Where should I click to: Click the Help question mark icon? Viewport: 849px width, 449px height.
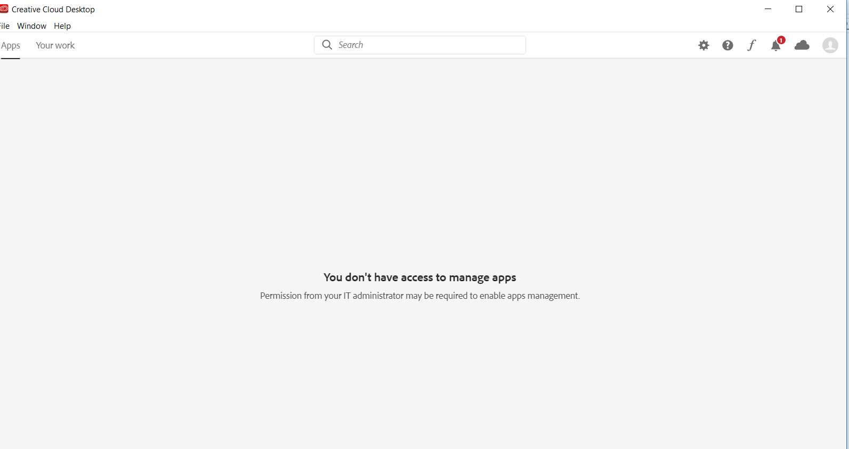pyautogui.click(x=727, y=45)
